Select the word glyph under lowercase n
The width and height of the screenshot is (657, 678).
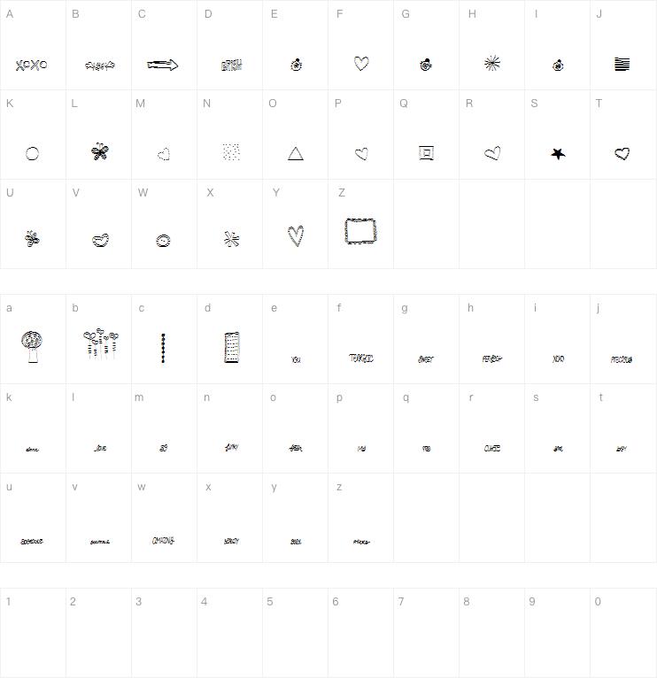tap(231, 447)
